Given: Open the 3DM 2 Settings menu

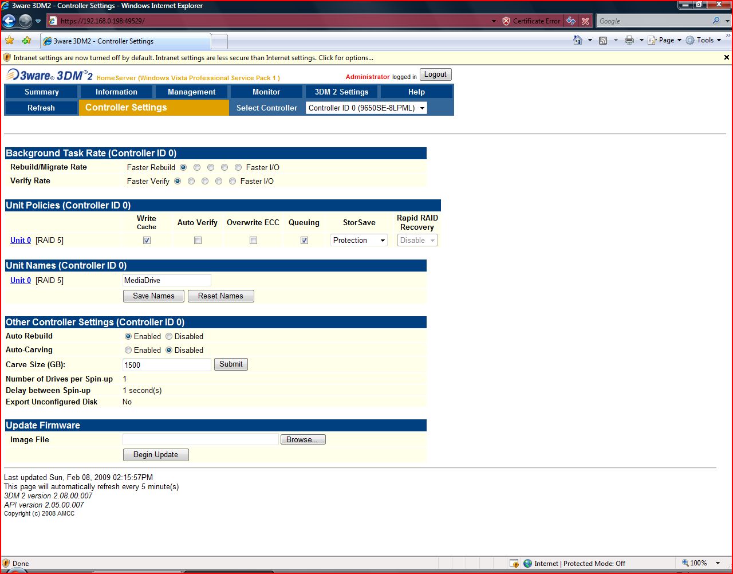Looking at the screenshot, I should [341, 92].
